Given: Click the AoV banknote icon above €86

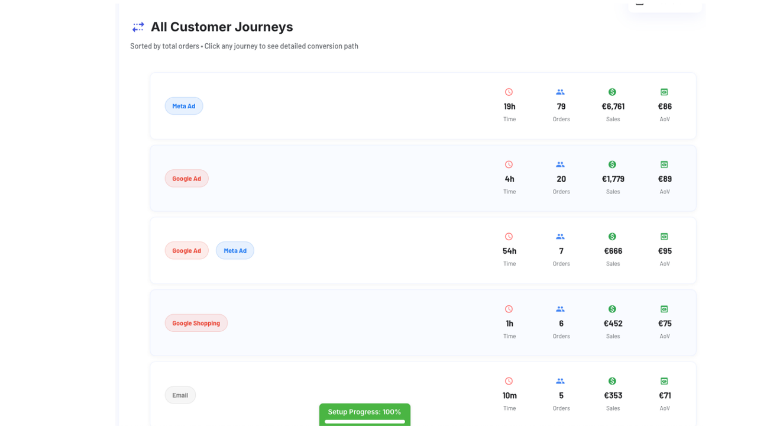Looking at the screenshot, I should (664, 92).
